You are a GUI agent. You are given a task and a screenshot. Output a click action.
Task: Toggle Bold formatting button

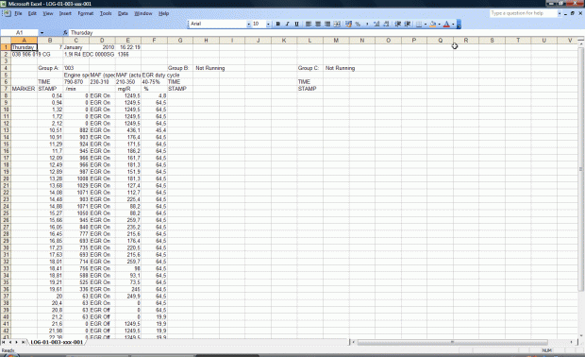pos(278,24)
